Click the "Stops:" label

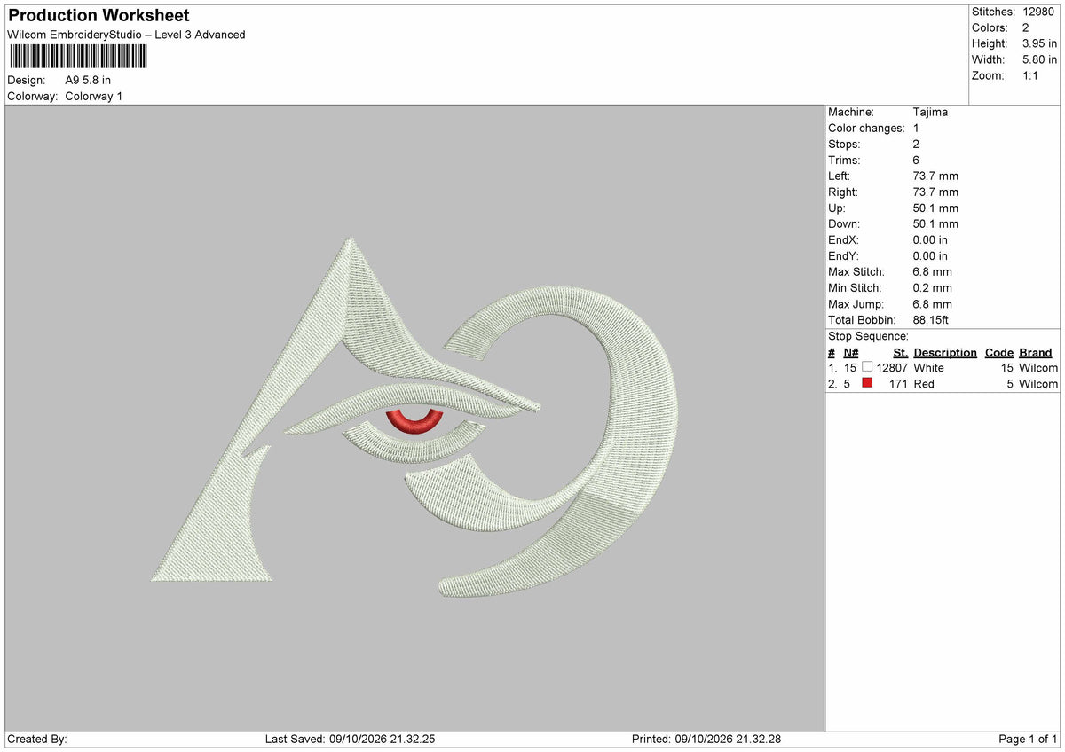844,144
